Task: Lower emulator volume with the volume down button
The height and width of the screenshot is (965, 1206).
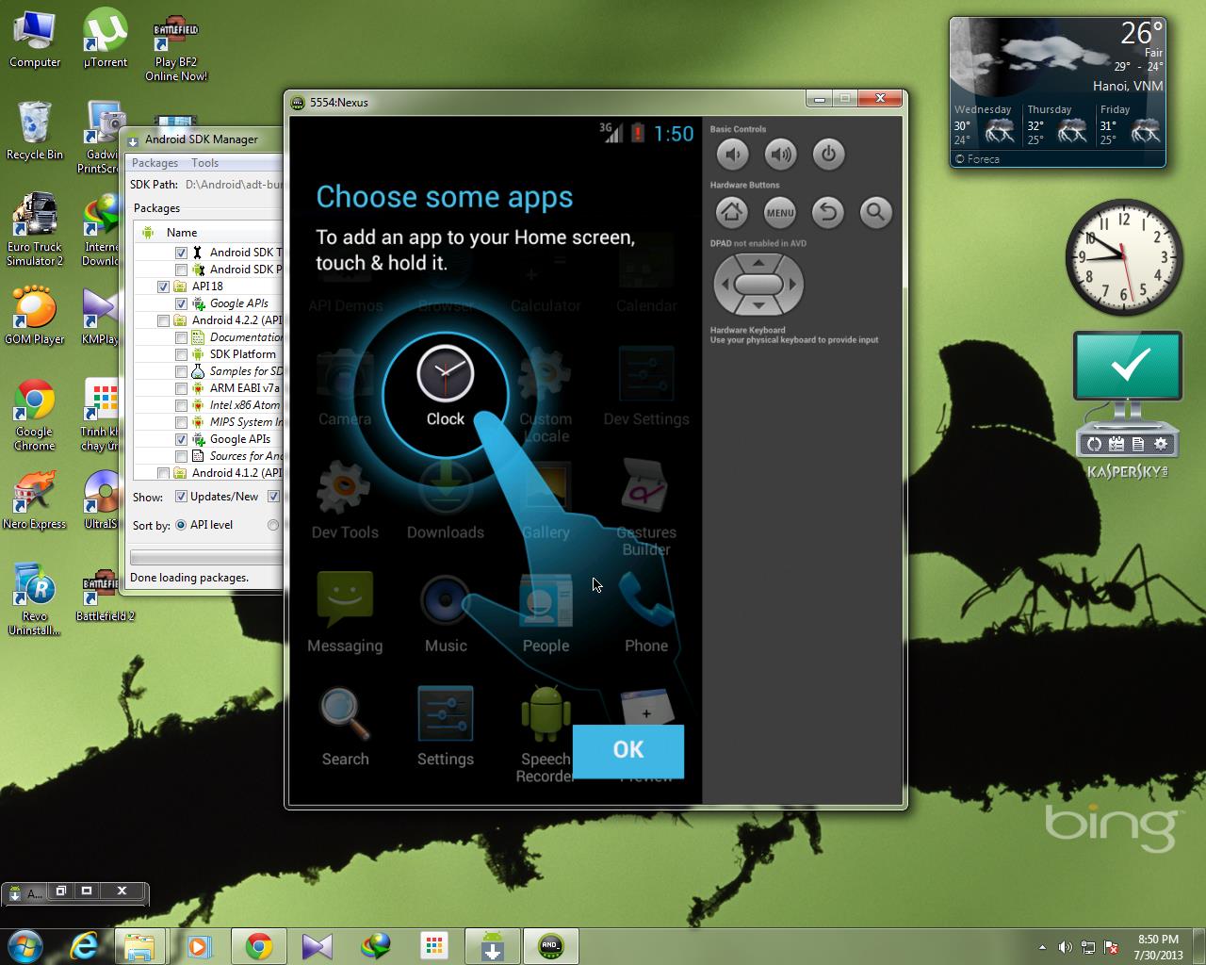Action: (732, 154)
